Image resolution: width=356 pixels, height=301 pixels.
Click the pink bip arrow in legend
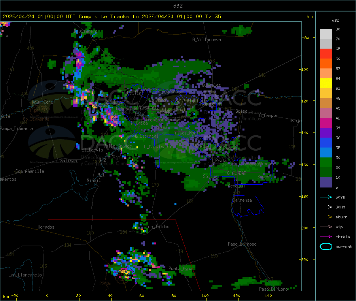[326, 227]
